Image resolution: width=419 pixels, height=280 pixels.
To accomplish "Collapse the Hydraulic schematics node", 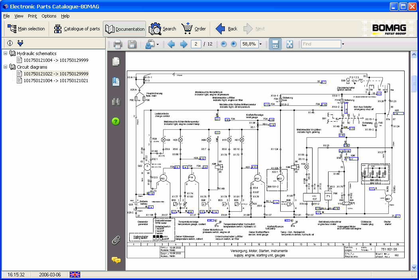I will tap(5, 53).
